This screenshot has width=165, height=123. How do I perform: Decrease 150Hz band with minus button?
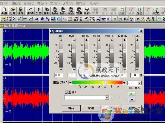pyautogui.click(x=74, y=69)
